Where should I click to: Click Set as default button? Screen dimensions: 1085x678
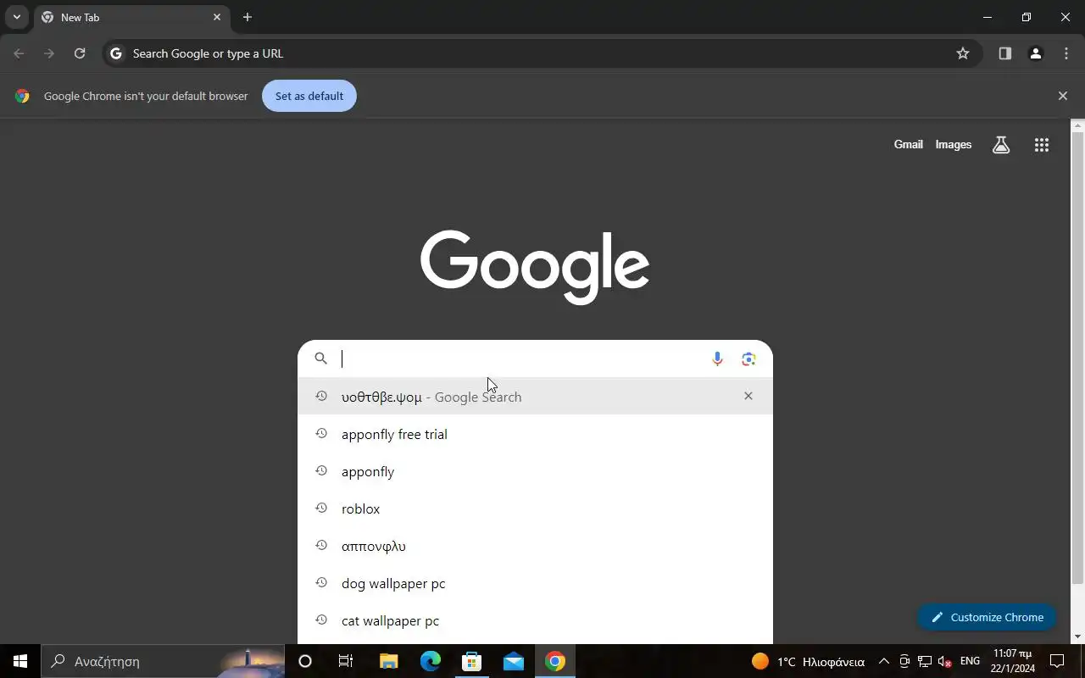[309, 96]
